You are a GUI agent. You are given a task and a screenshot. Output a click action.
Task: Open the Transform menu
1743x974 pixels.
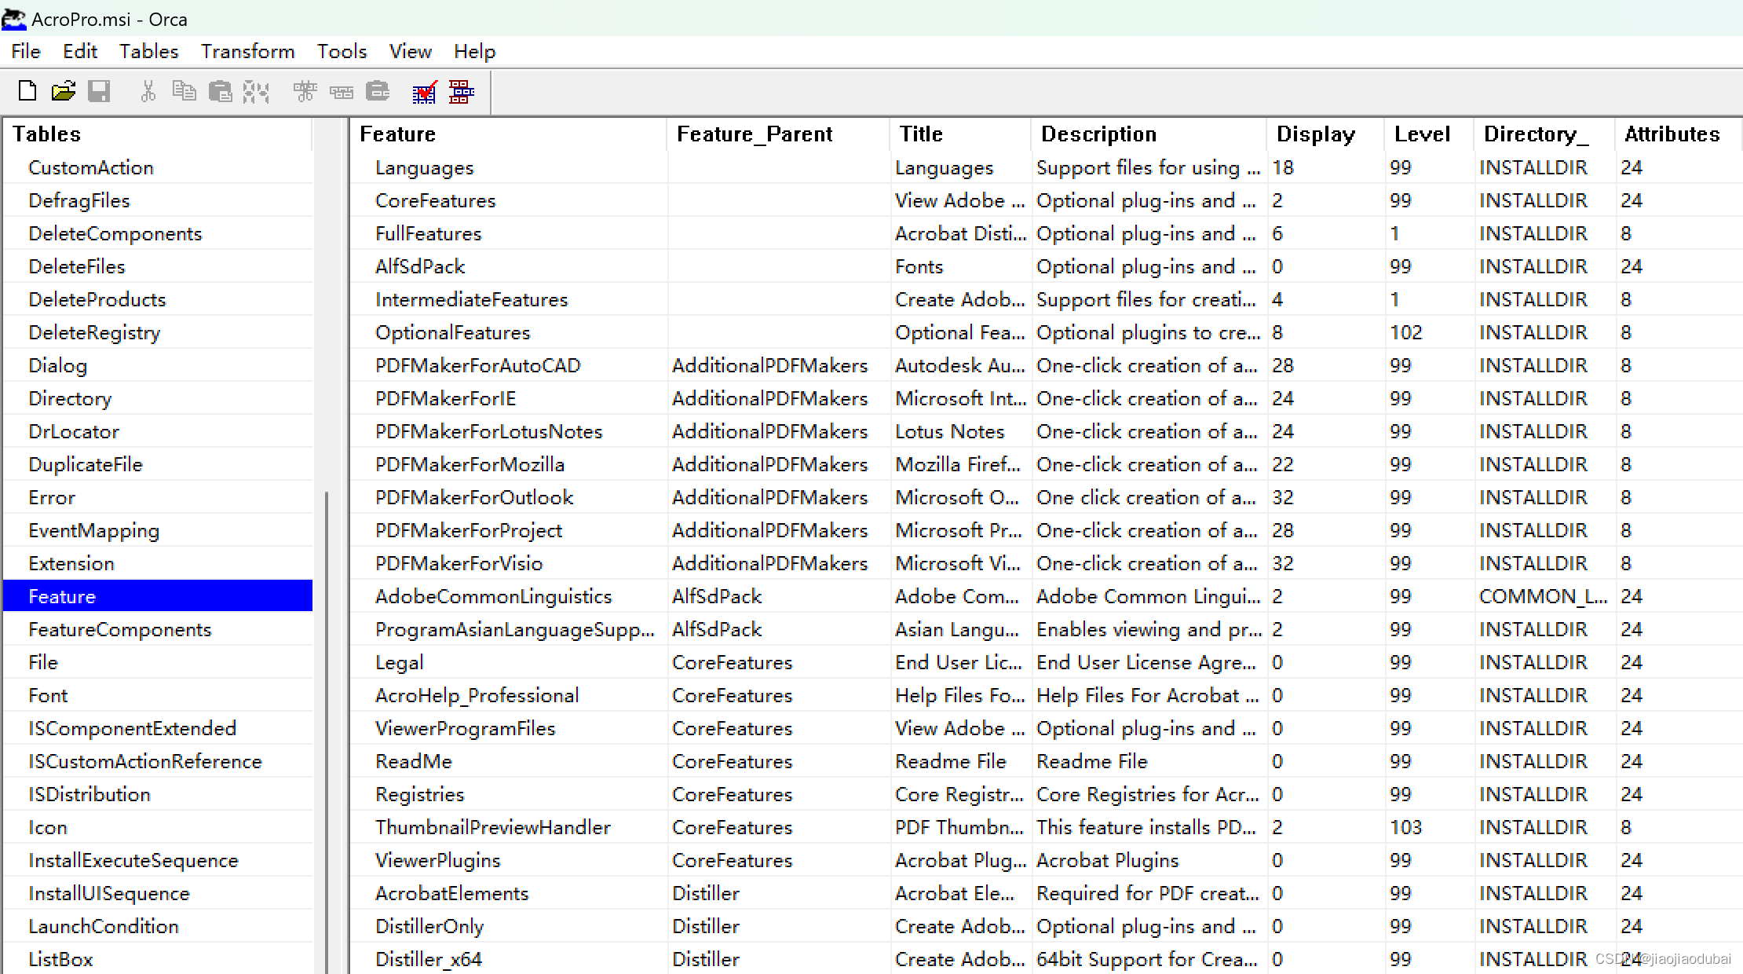[247, 52]
